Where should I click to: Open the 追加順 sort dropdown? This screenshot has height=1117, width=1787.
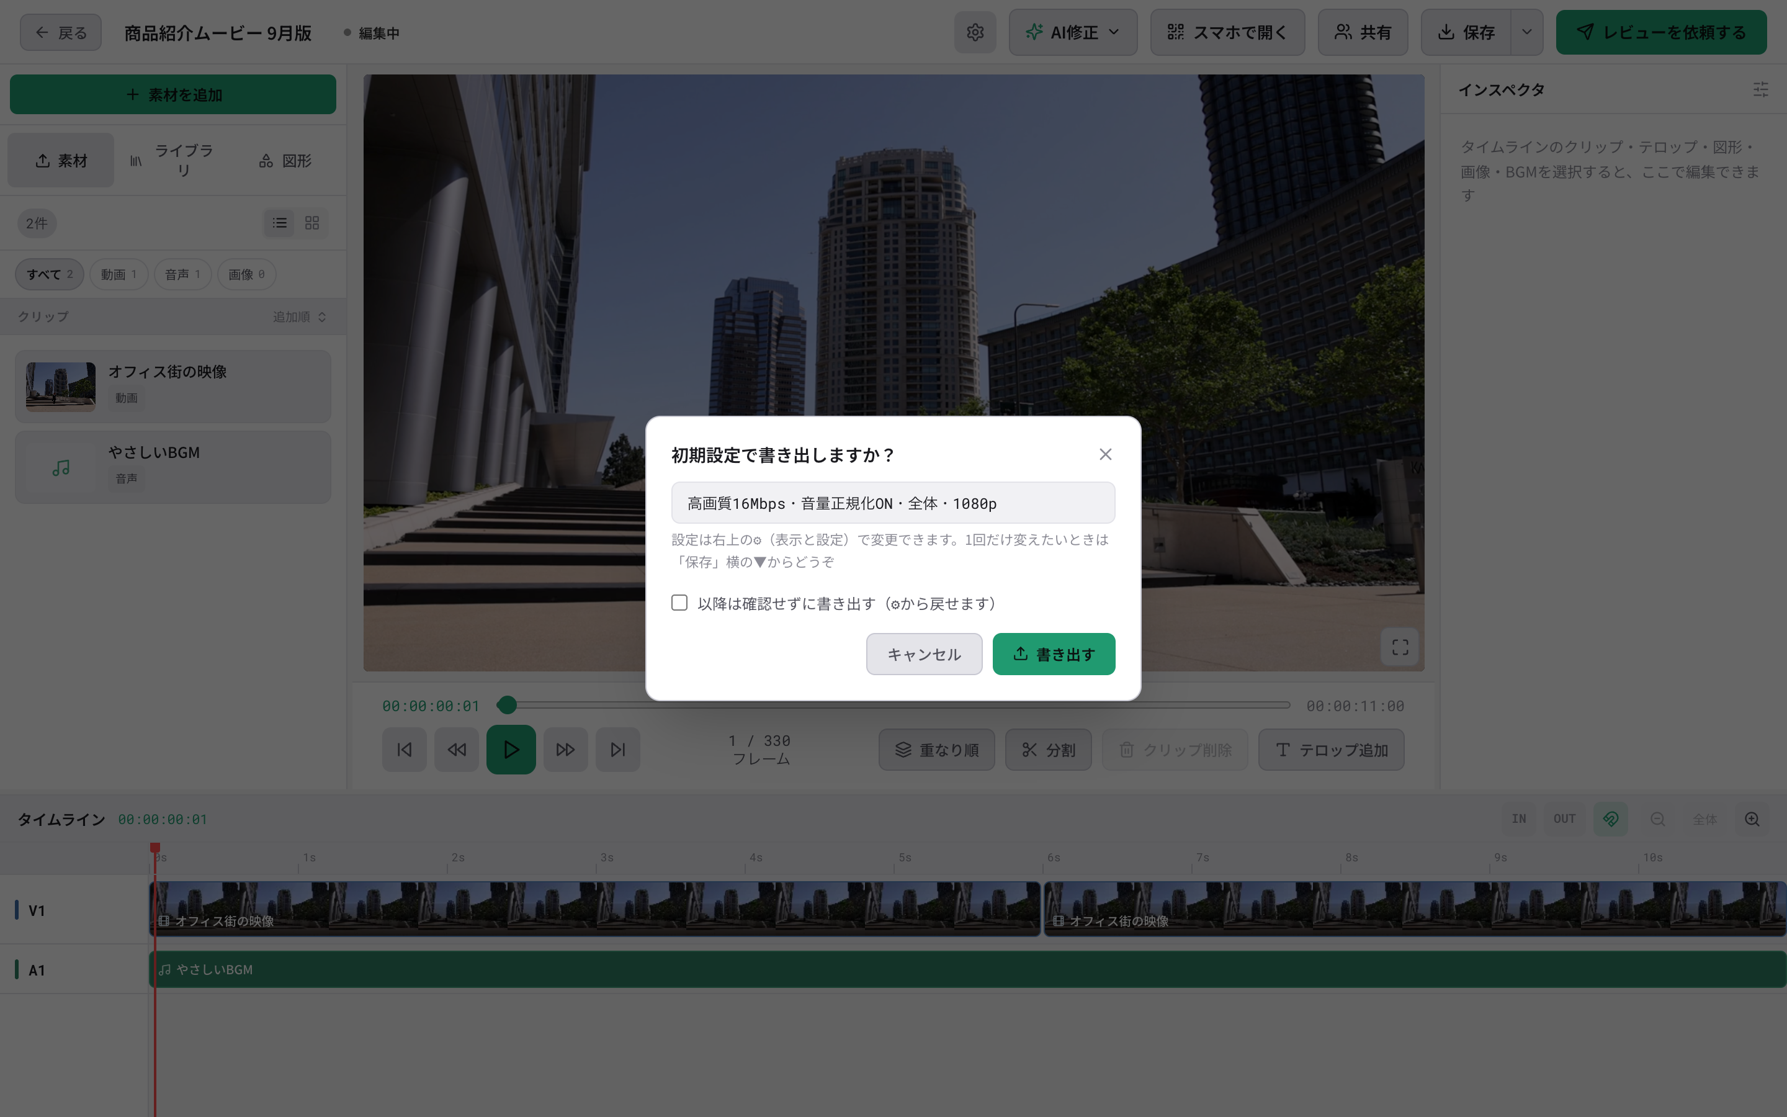[299, 317]
